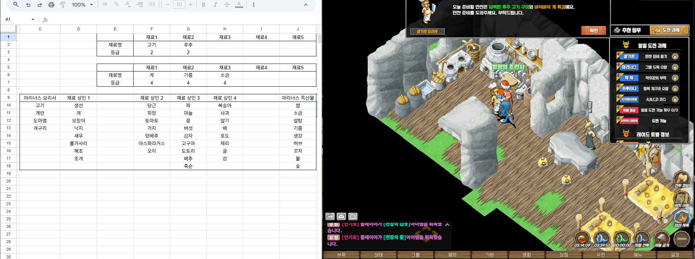
Task: Toggle bold formatting
Action: click(203, 5)
